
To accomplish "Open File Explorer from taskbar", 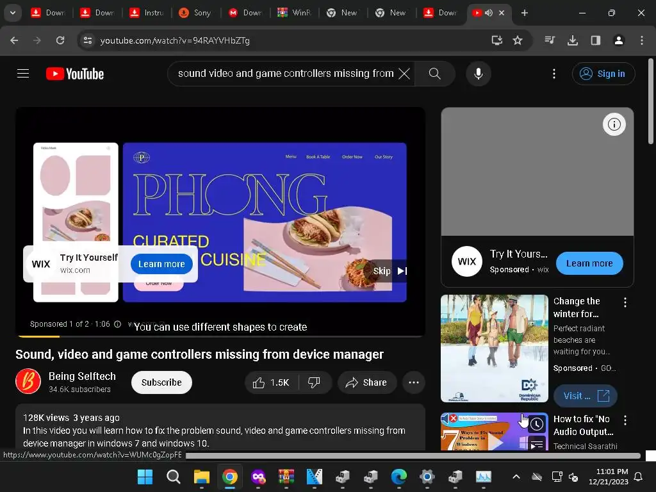I will 202,477.
